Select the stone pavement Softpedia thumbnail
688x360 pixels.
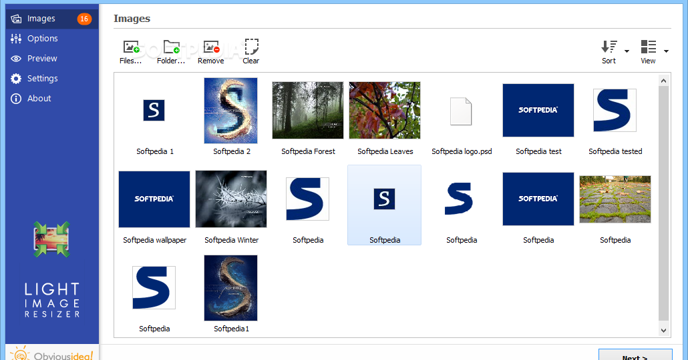[615, 199]
